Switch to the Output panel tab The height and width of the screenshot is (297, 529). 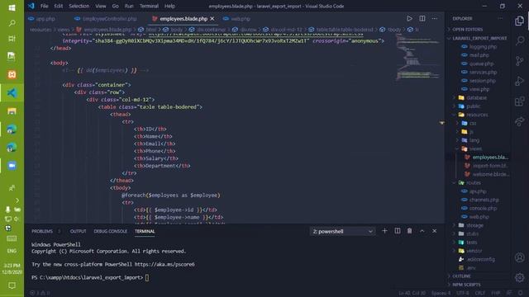point(78,231)
